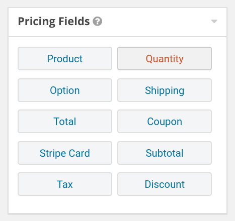This screenshot has width=235, height=221.
Task: Select the Subtotal field button
Action: click(165, 153)
